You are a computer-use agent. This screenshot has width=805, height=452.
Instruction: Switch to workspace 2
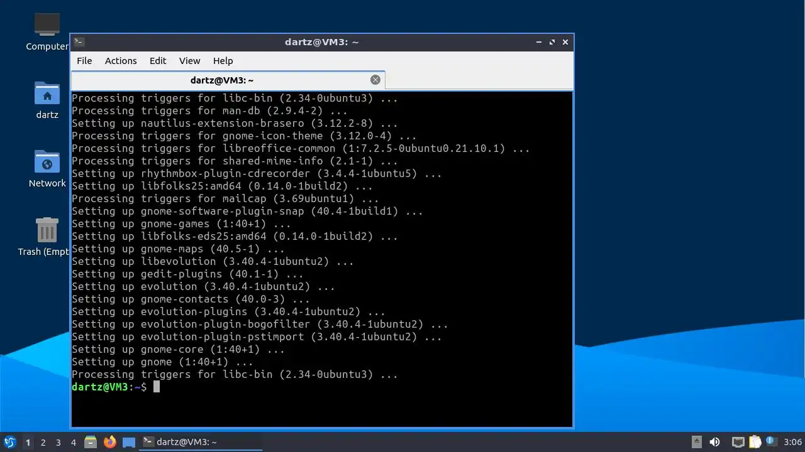point(43,443)
